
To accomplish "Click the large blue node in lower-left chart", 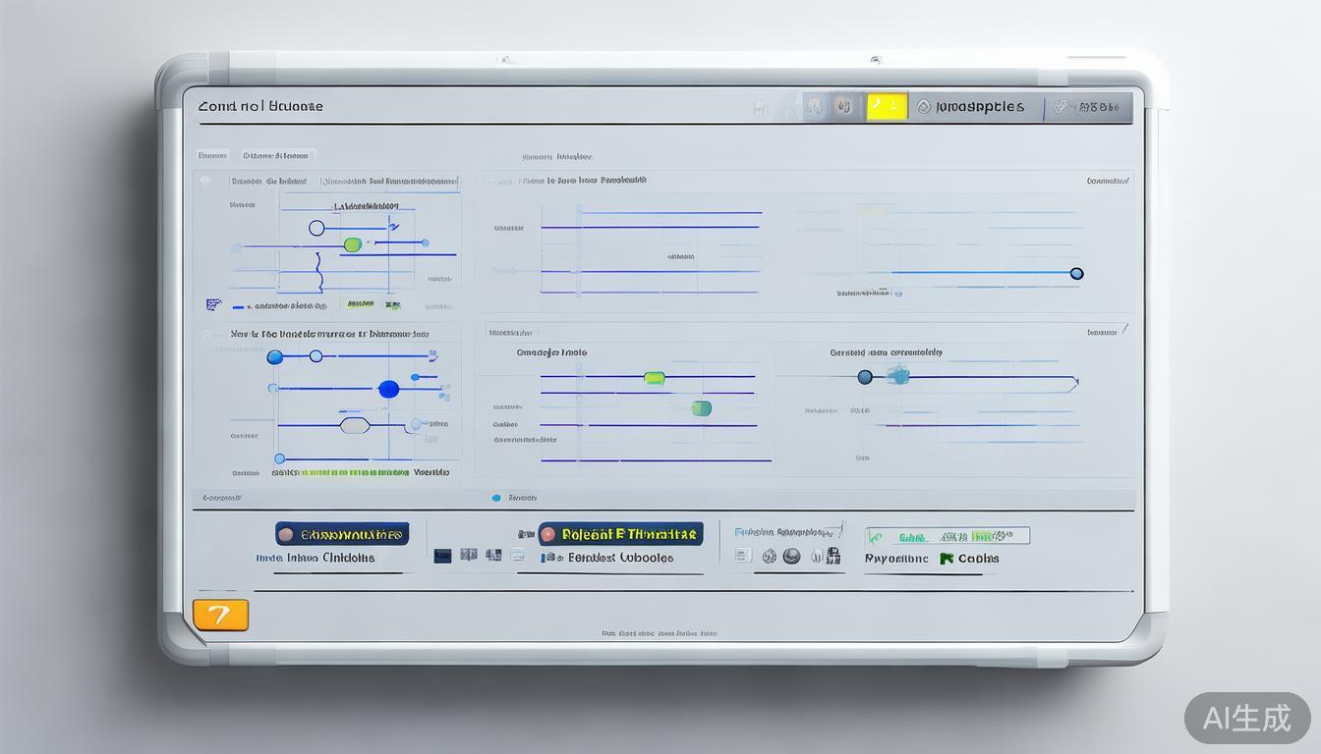I will [389, 390].
